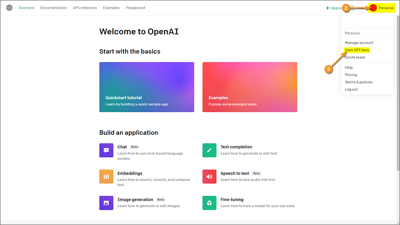The height and width of the screenshot is (225, 400).
Task: Open the Playground tab
Action: [136, 8]
